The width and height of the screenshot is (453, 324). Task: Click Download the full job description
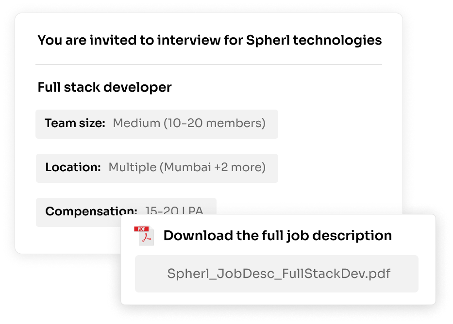pos(278,235)
